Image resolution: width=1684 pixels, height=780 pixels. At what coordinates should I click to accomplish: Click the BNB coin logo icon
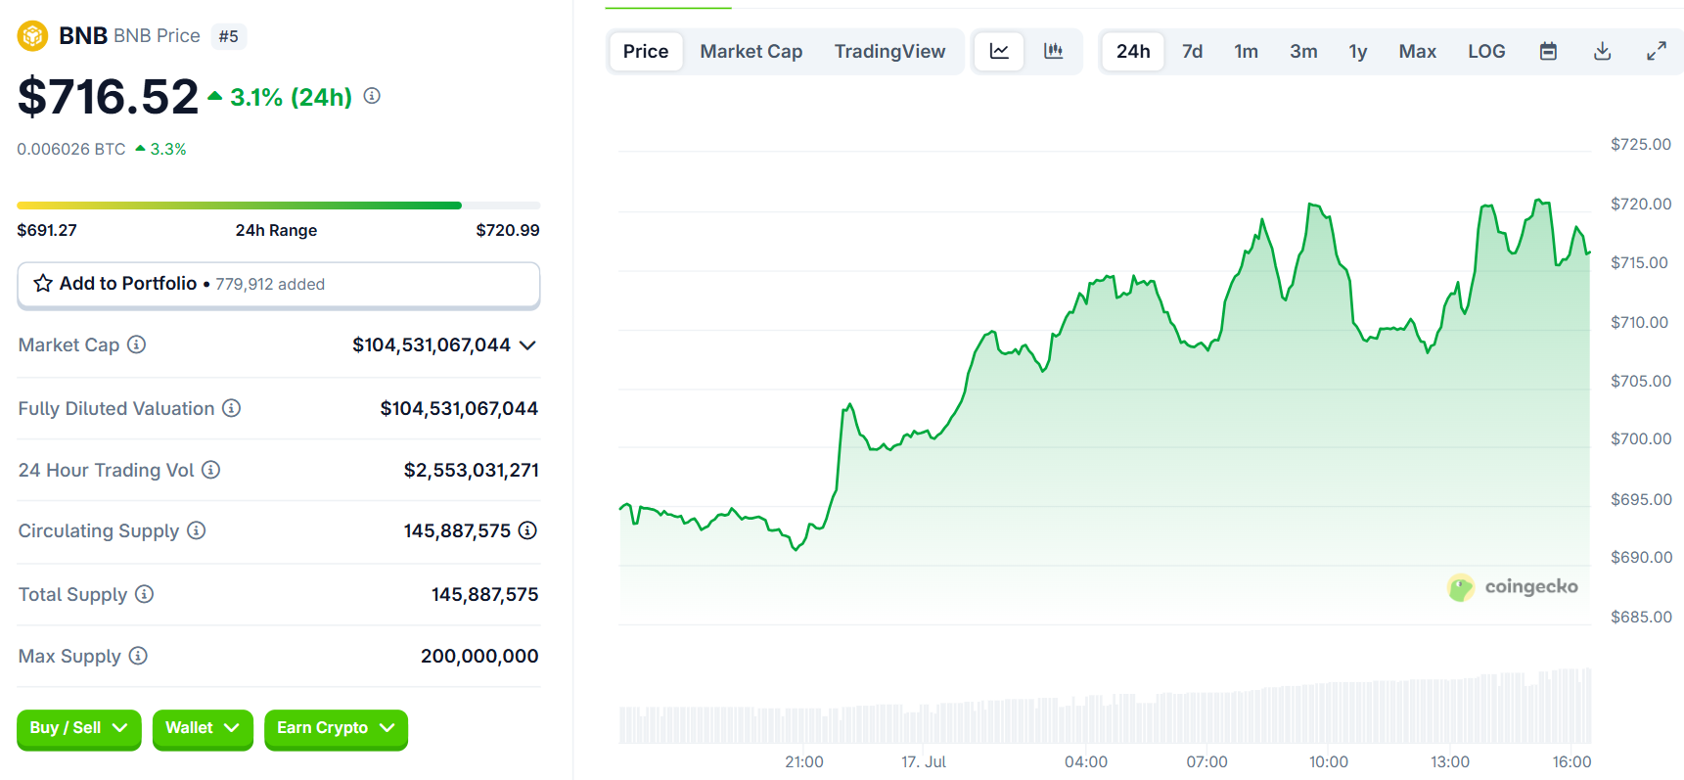(x=32, y=36)
